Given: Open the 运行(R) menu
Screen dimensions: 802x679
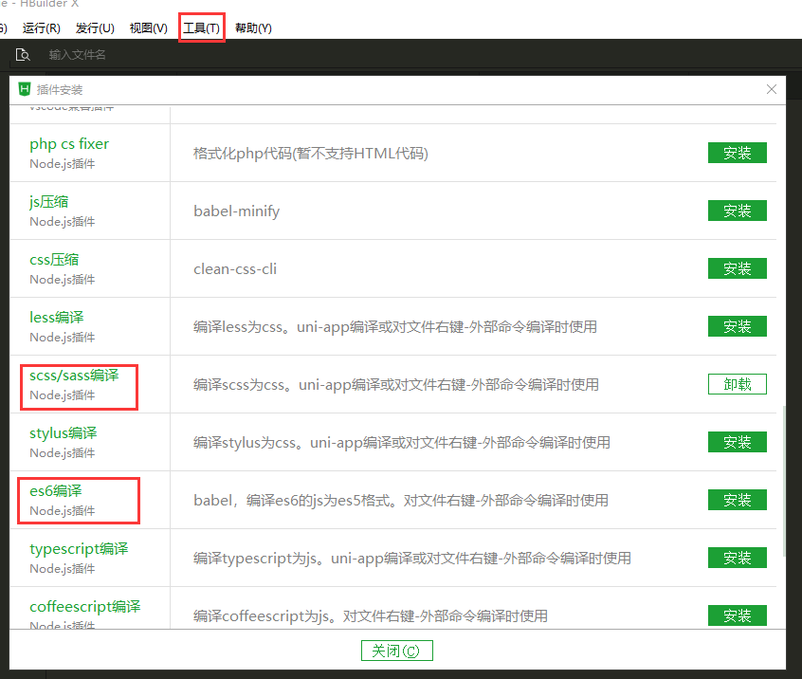Looking at the screenshot, I should (x=42, y=28).
